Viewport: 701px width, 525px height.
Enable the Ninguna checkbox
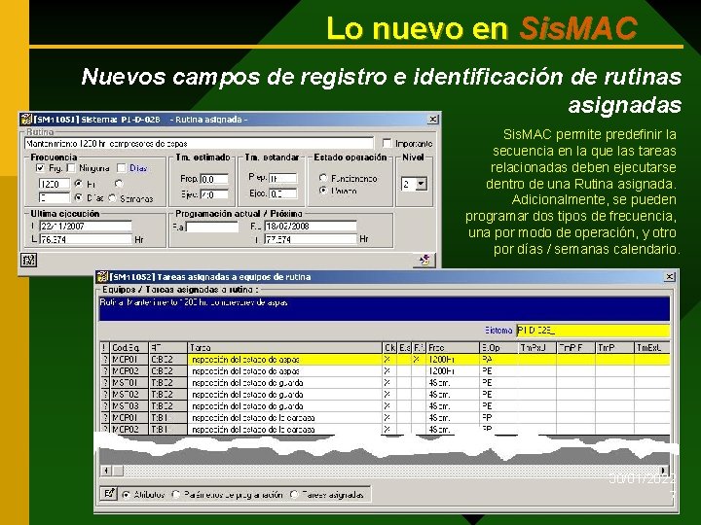[71, 168]
